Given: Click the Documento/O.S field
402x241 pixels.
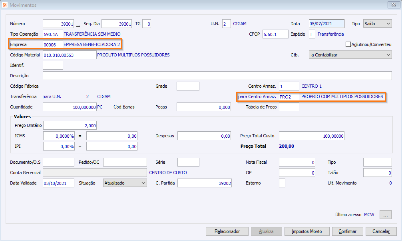Looking at the screenshot, I should pyautogui.click(x=58, y=162).
